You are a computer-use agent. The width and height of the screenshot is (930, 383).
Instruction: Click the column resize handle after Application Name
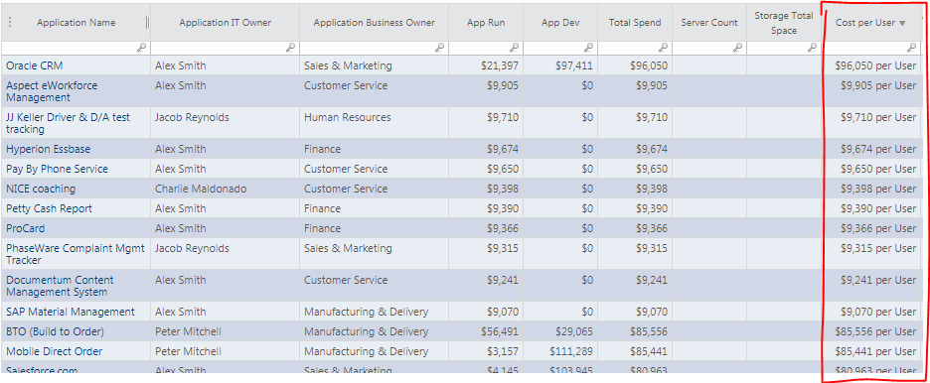148,23
